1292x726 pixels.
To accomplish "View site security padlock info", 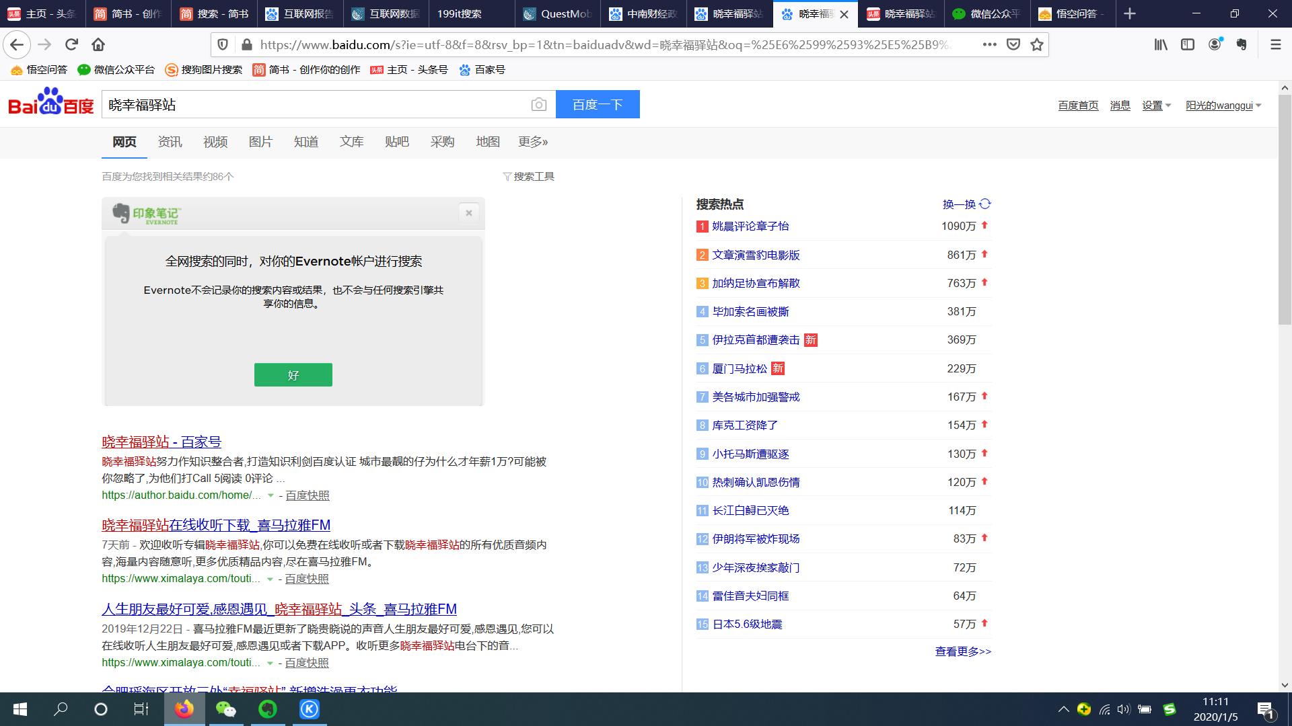I will click(x=246, y=44).
